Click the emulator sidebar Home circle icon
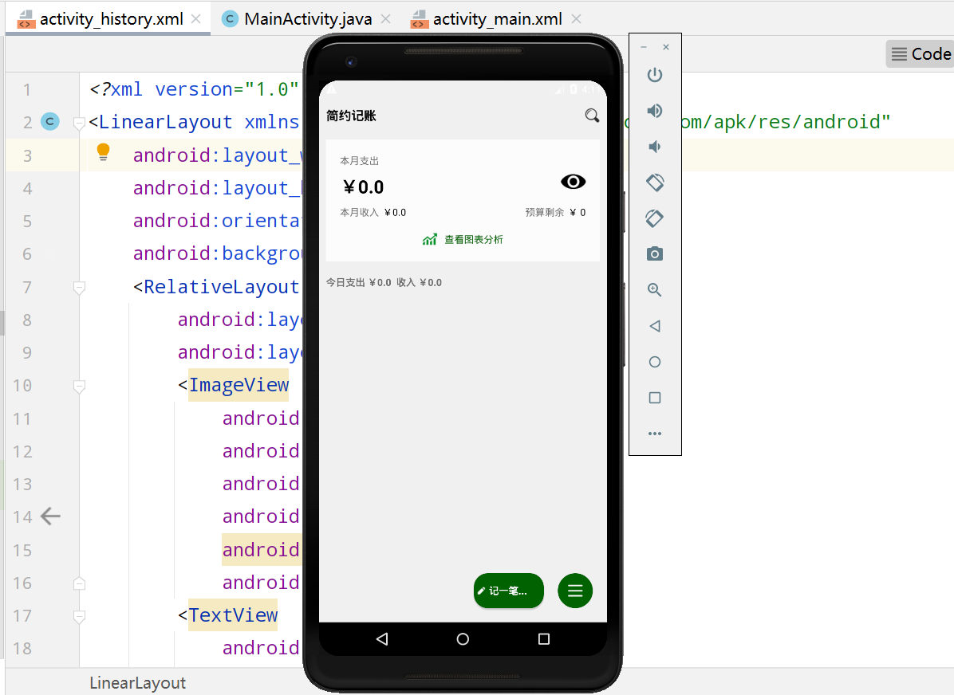This screenshot has width=954, height=695. pos(655,362)
